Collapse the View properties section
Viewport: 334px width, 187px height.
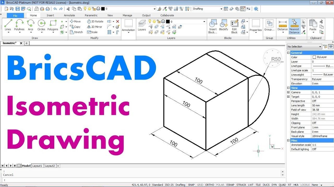[288, 88]
